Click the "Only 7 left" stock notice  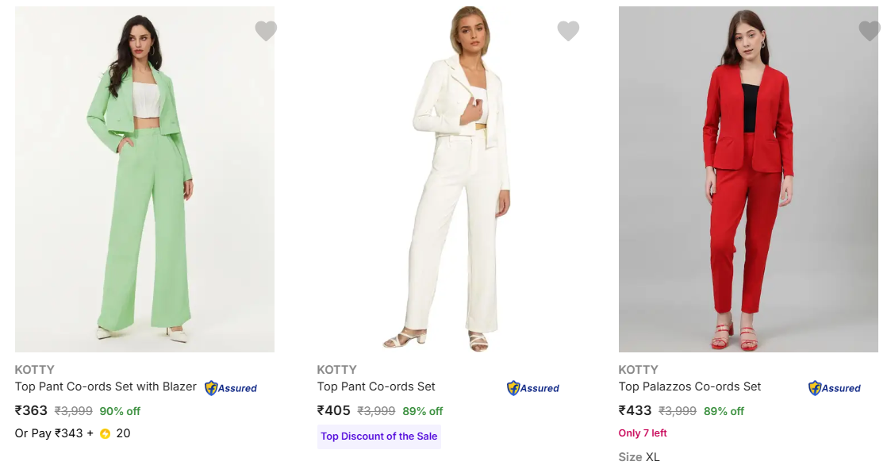point(643,433)
